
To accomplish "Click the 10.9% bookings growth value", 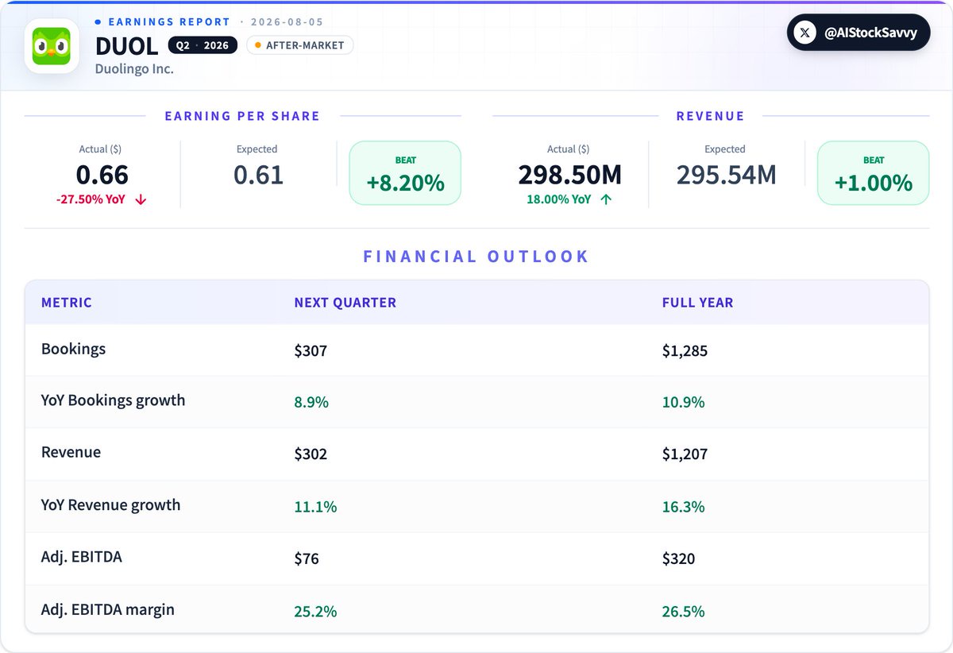I will 683,402.
